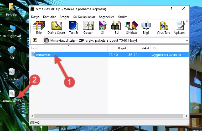Run Test Et on the archive

coord(74,27)
